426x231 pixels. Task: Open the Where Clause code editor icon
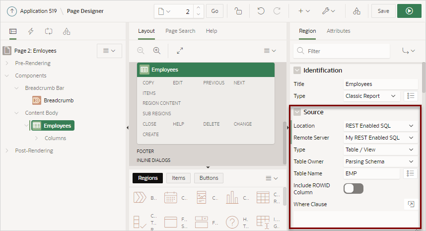click(x=411, y=204)
